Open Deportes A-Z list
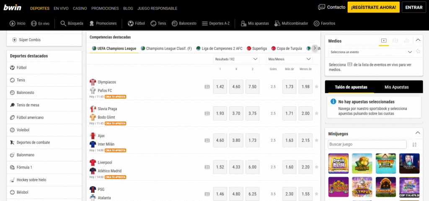 (216, 23)
